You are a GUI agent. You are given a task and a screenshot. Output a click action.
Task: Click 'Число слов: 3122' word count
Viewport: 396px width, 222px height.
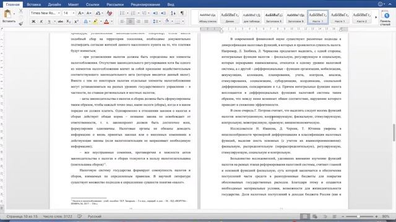[x=58, y=216]
